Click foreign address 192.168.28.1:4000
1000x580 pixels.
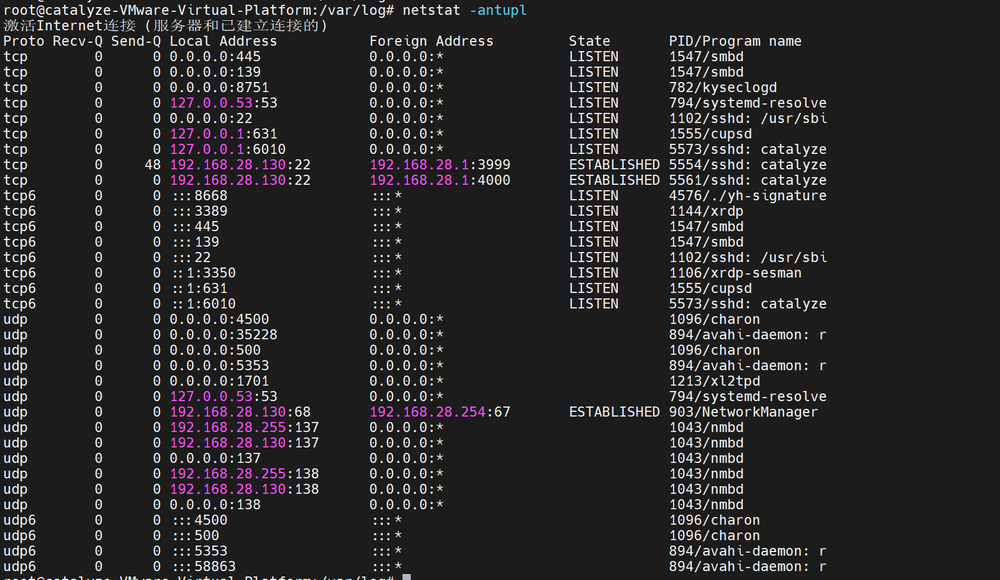(x=439, y=180)
